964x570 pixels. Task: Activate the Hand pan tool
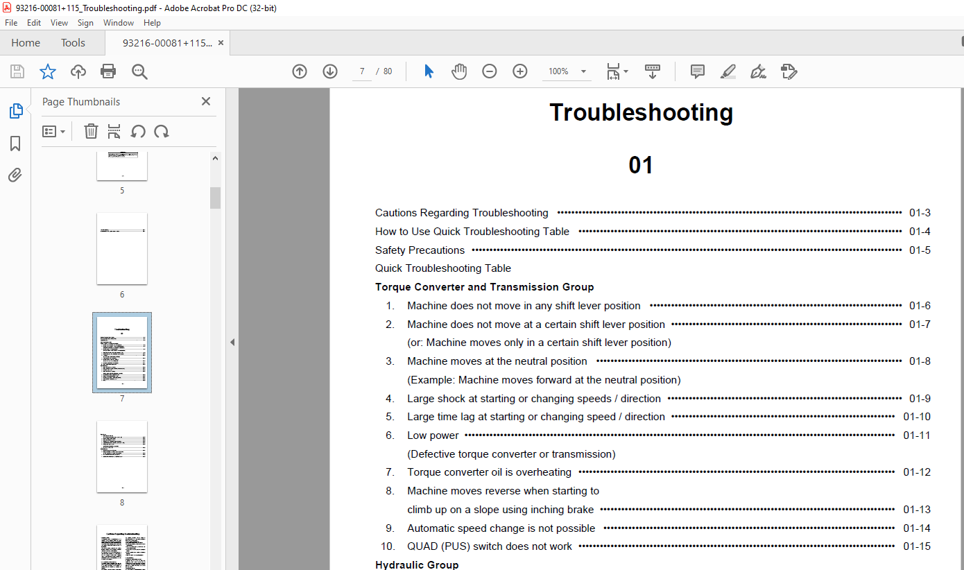pyautogui.click(x=459, y=71)
